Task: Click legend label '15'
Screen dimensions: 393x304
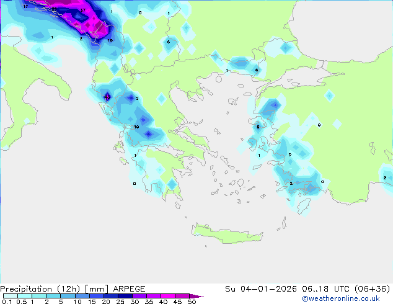Action: point(92,302)
